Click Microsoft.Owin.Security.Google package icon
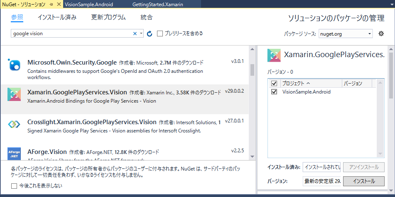 tap(14, 65)
